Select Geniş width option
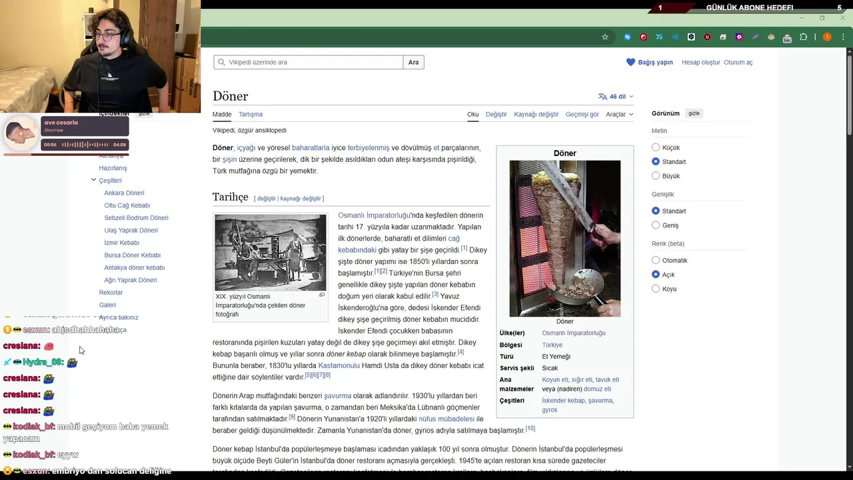This screenshot has height=480, width=853. pos(656,225)
